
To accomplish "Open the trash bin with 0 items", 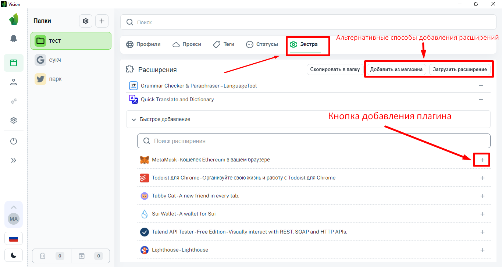I will (51, 256).
